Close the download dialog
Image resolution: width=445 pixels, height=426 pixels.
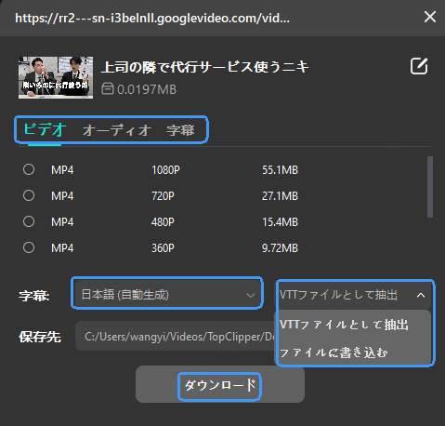(x=430, y=17)
